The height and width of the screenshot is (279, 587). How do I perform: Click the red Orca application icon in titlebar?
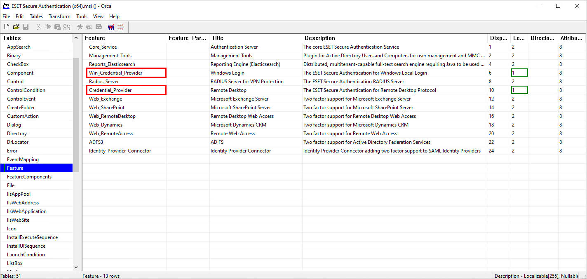(x=6, y=6)
